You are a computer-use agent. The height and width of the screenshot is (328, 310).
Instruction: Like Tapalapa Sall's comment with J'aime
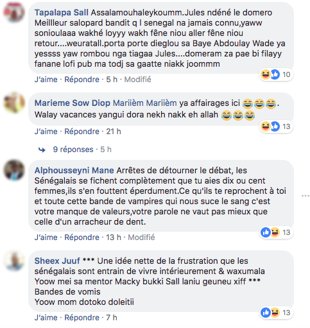(x=46, y=80)
